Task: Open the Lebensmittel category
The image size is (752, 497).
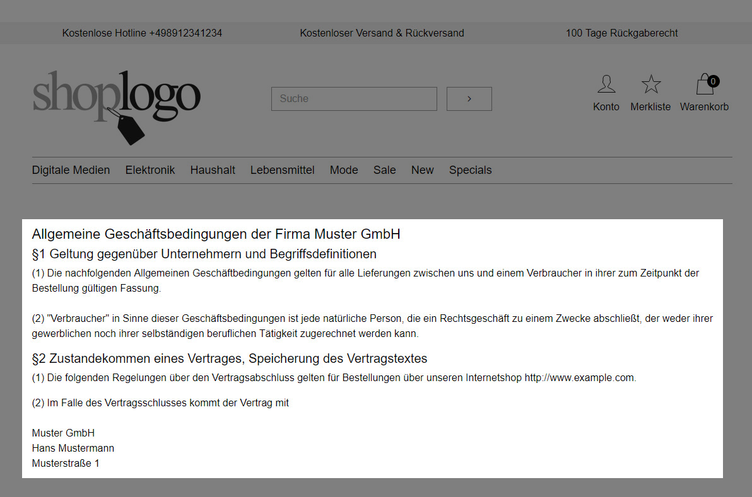Action: tap(282, 170)
